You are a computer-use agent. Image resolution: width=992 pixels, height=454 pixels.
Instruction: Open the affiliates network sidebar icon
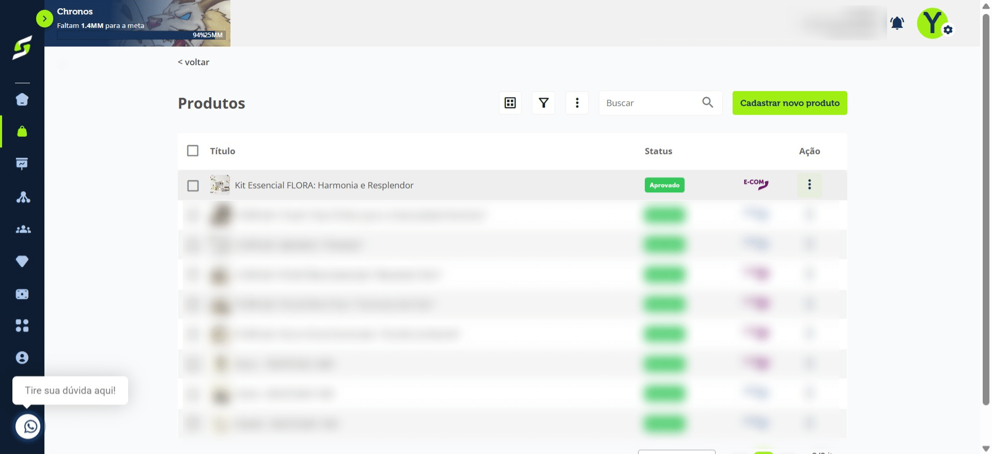pyautogui.click(x=23, y=197)
